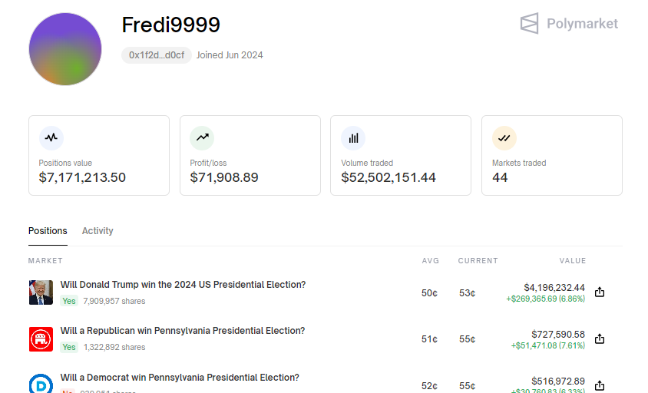Image resolution: width=648 pixels, height=393 pixels.
Task: Click the Polymarket logo icon
Action: pos(530,24)
